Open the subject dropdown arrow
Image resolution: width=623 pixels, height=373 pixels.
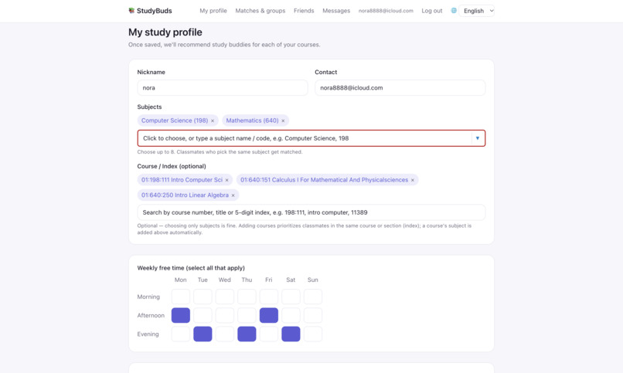pos(478,138)
